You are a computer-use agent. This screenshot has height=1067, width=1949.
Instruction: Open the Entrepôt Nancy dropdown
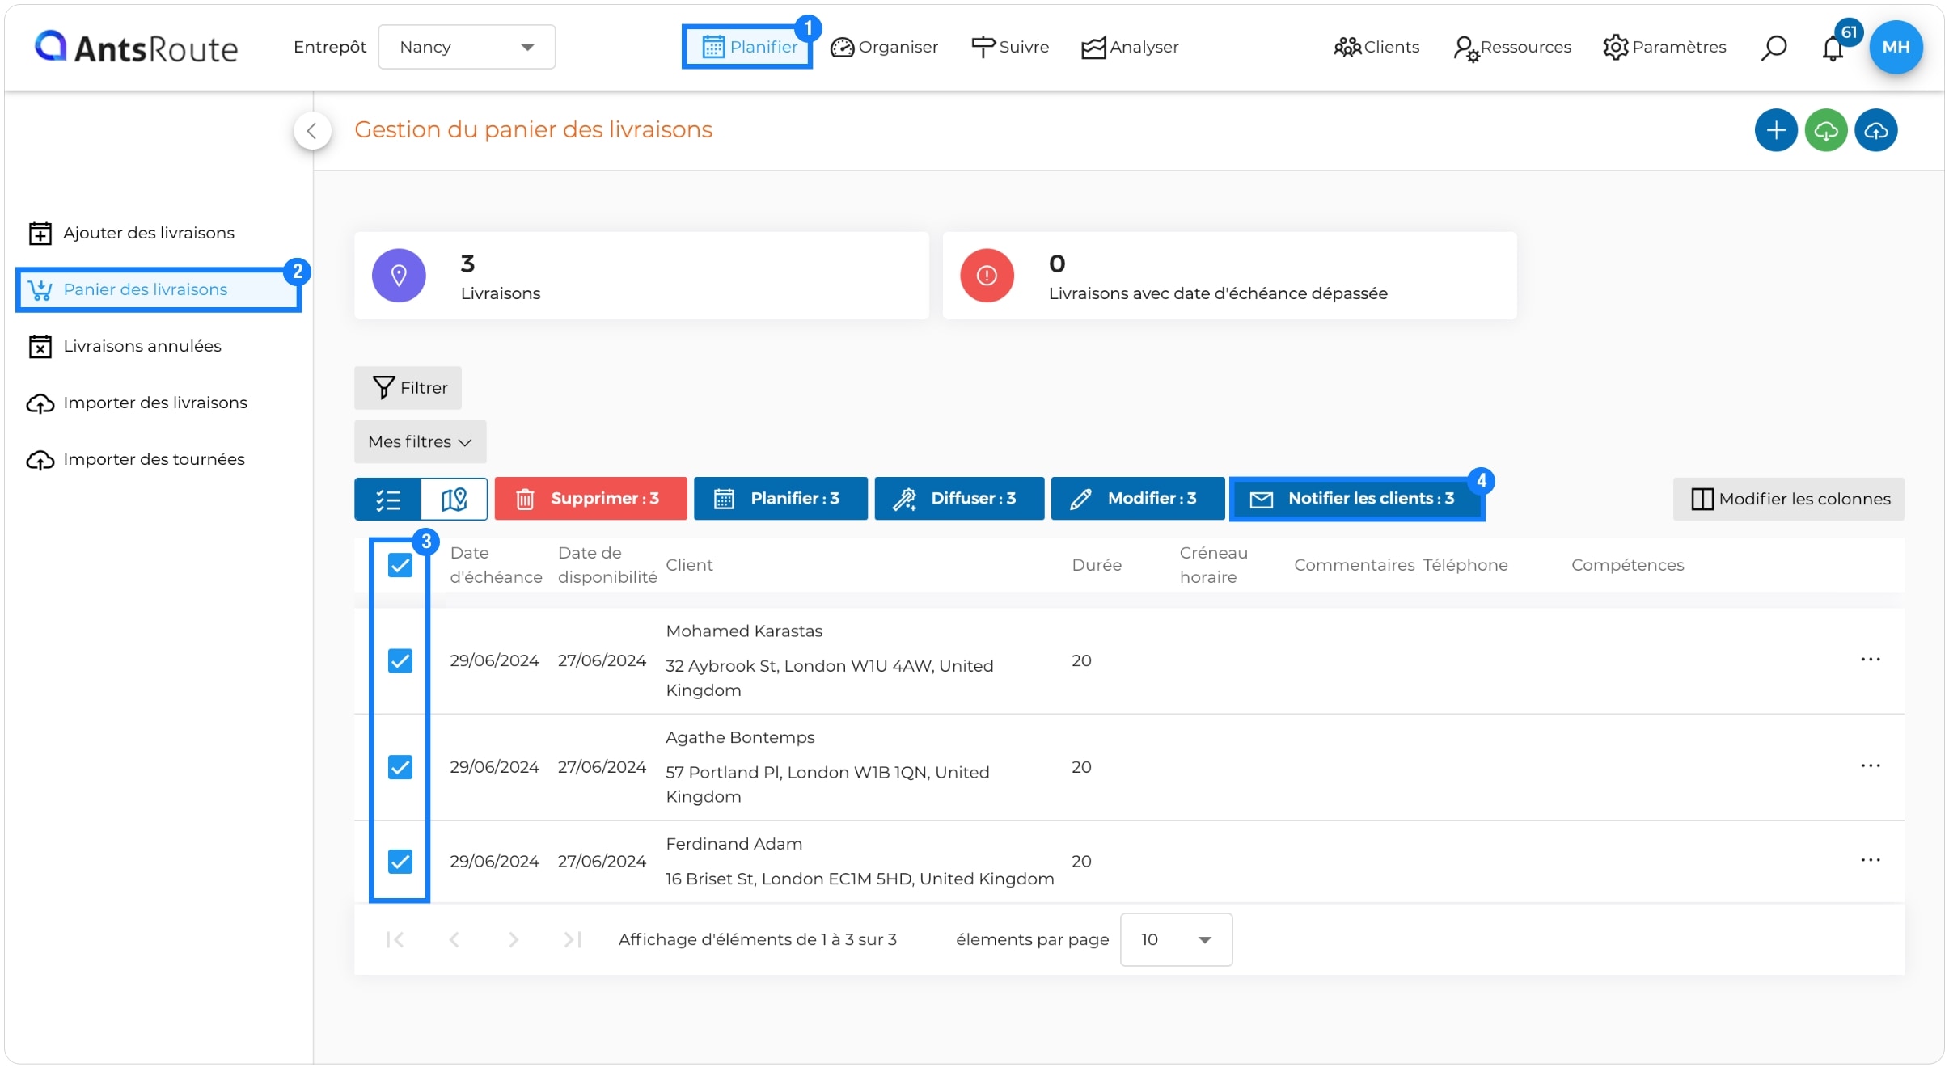point(467,47)
